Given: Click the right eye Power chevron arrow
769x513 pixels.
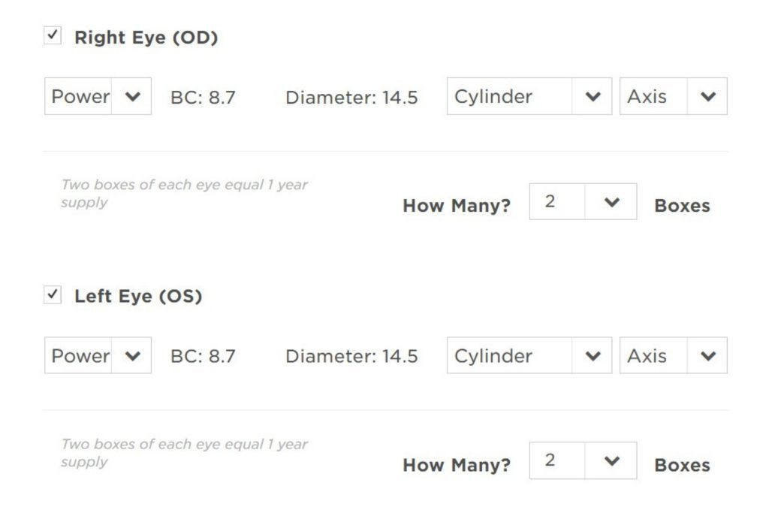Looking at the screenshot, I should [132, 97].
